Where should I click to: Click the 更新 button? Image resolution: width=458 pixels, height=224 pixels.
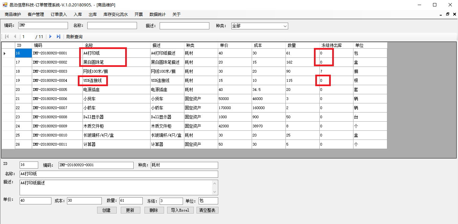130,210
